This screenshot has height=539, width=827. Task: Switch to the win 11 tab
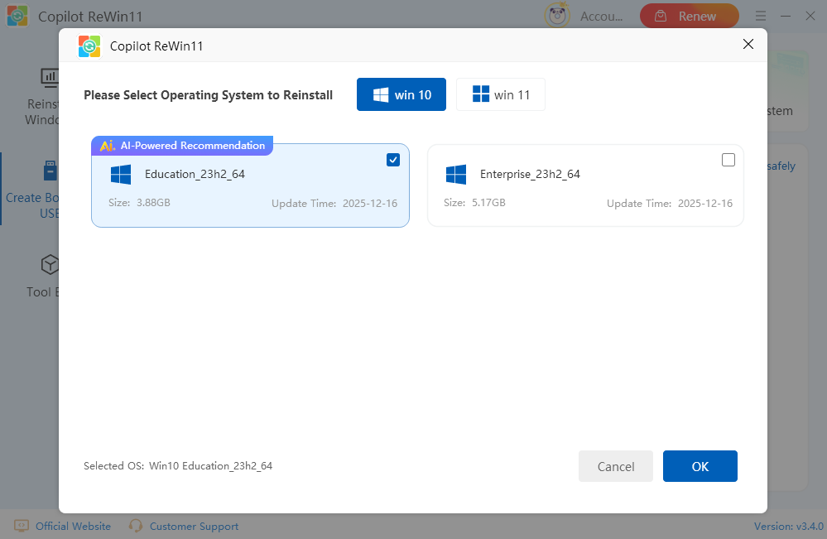[x=501, y=94]
